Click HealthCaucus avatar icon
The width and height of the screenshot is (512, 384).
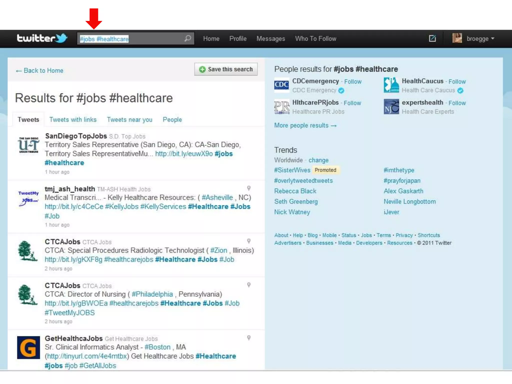click(x=391, y=85)
